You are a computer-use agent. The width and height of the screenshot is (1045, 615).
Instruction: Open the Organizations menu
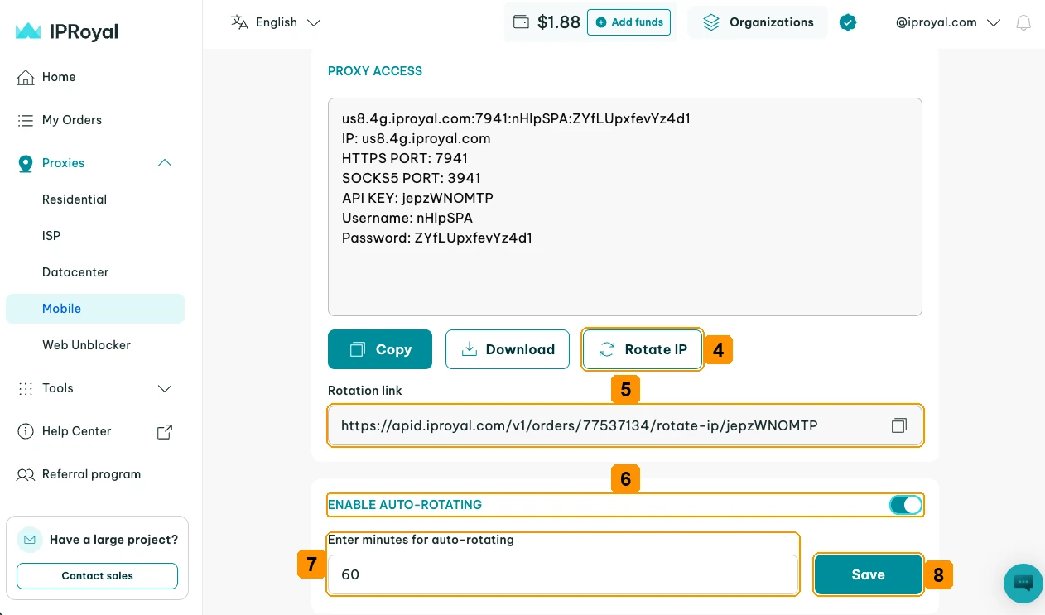point(758,22)
